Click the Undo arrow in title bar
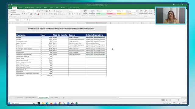195x109 pixels. click(x=11, y=5)
